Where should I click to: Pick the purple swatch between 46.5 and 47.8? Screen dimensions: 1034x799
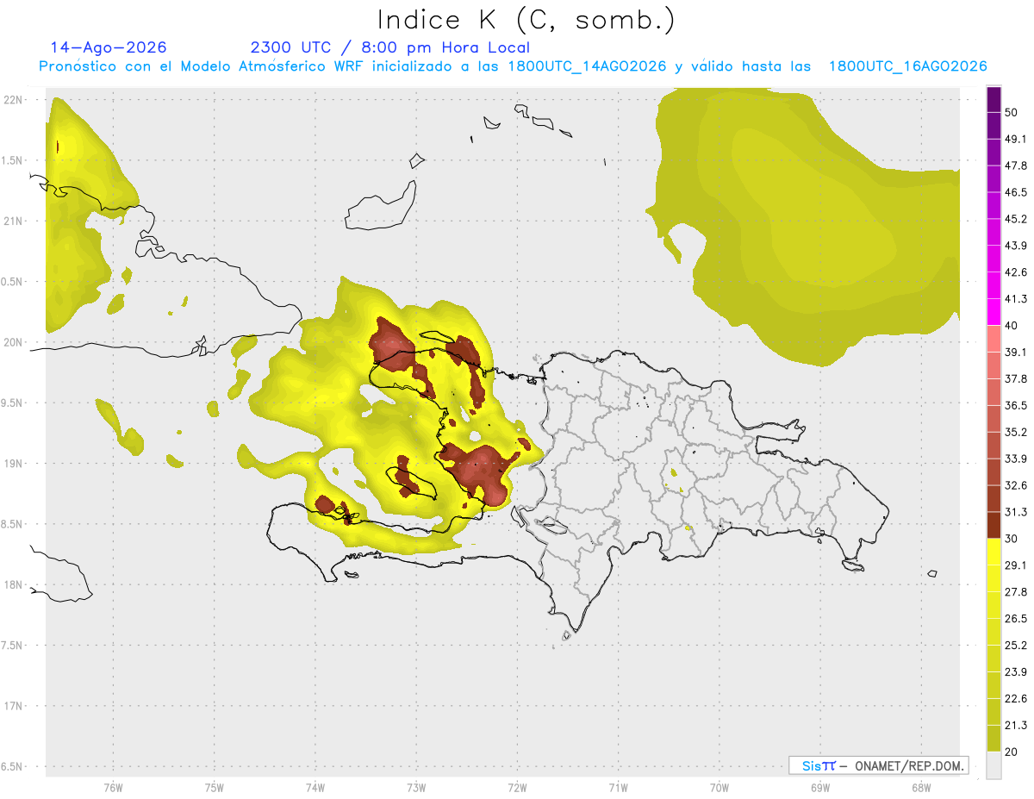tap(994, 179)
